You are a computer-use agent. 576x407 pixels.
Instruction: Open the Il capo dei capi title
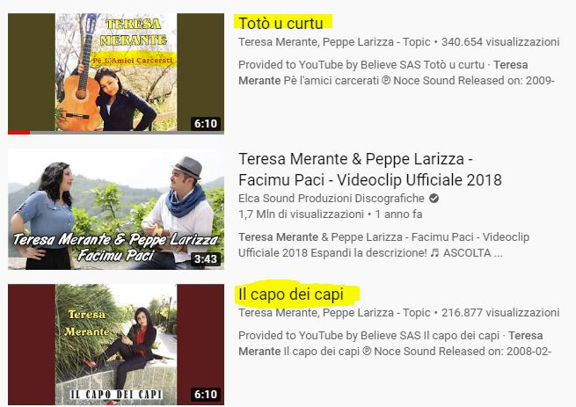pos(291,294)
